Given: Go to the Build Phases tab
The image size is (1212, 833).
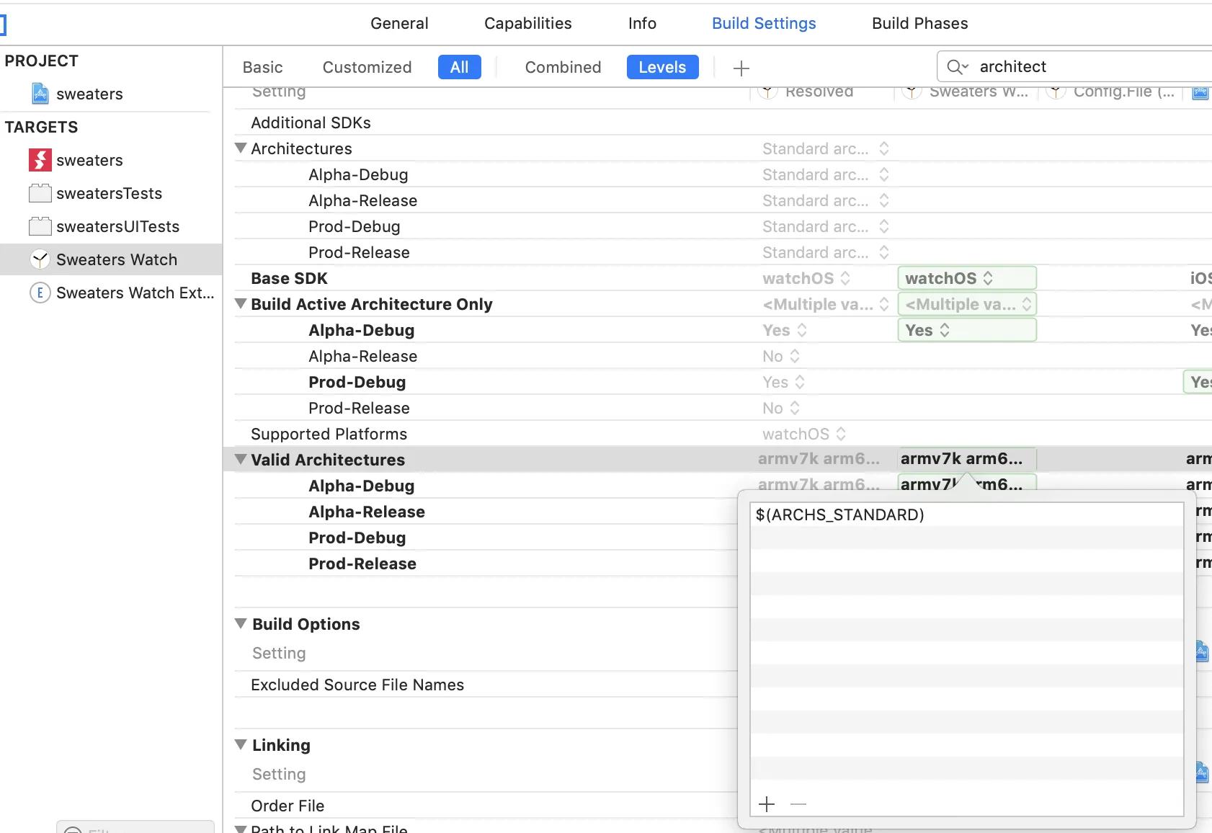Looking at the screenshot, I should [920, 23].
